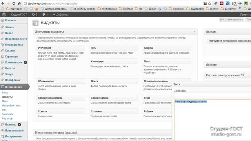
Task: Select the PHP widget item
Action: [x=60, y=48]
